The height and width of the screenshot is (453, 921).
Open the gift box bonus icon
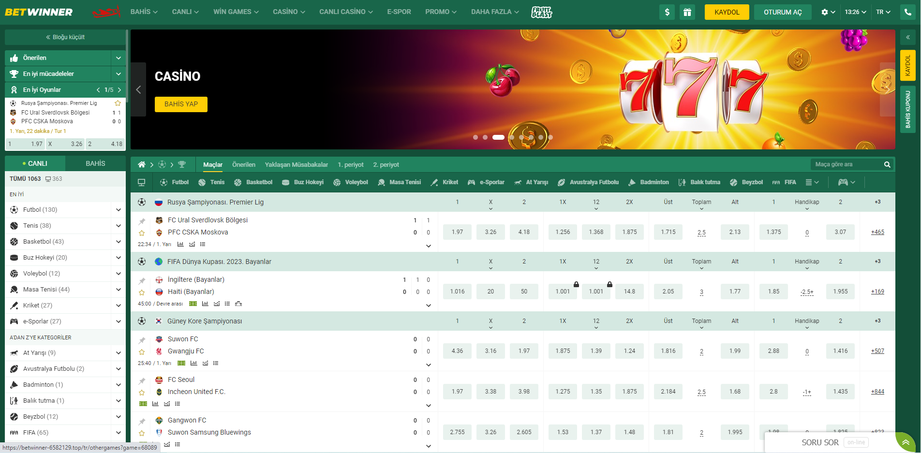687,12
